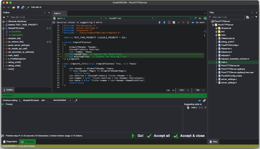Screen dimensions: 260x149
Task: Click the link/chain icon in AI Session
Action: click(204, 100)
